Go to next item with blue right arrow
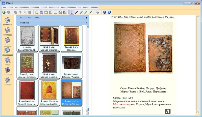Screen dimensions: 202x117 tap(109, 12)
